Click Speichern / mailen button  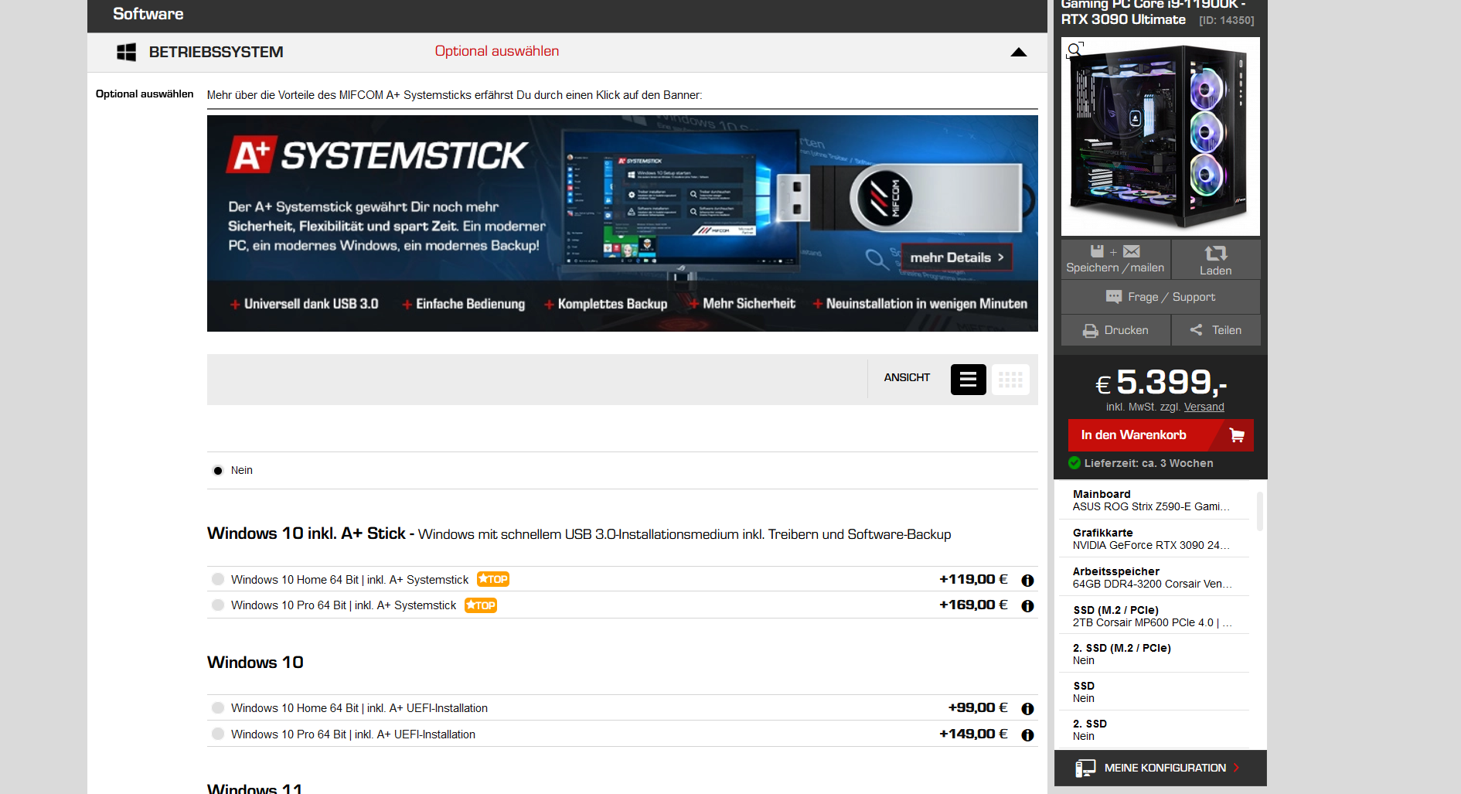(1115, 259)
